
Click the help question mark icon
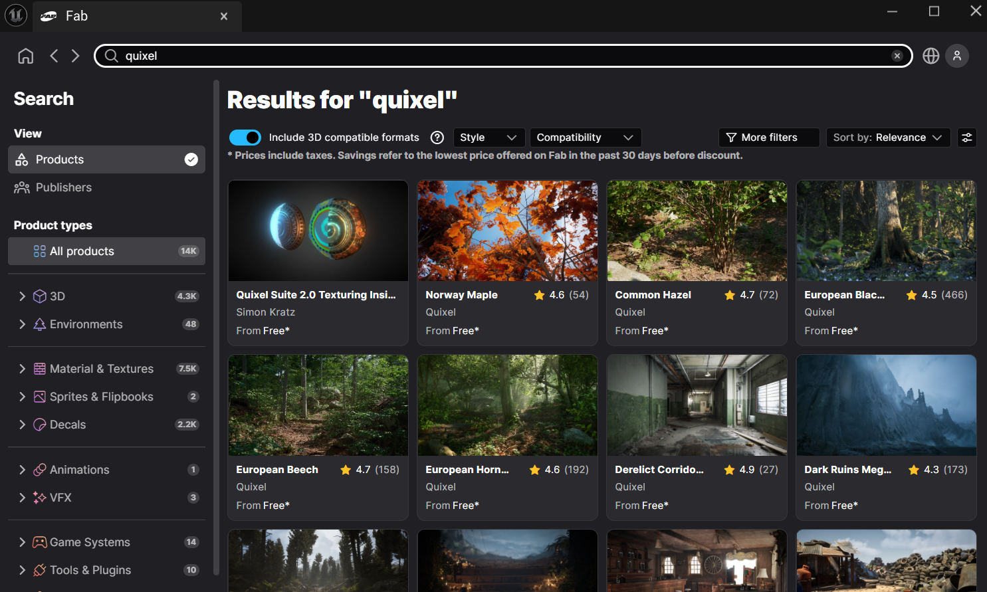437,138
